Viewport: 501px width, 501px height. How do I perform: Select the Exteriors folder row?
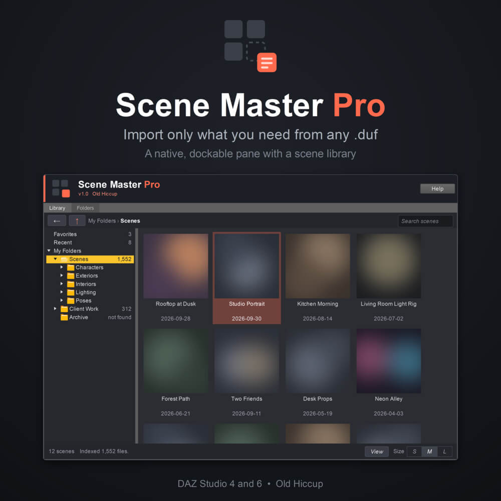(x=90, y=276)
